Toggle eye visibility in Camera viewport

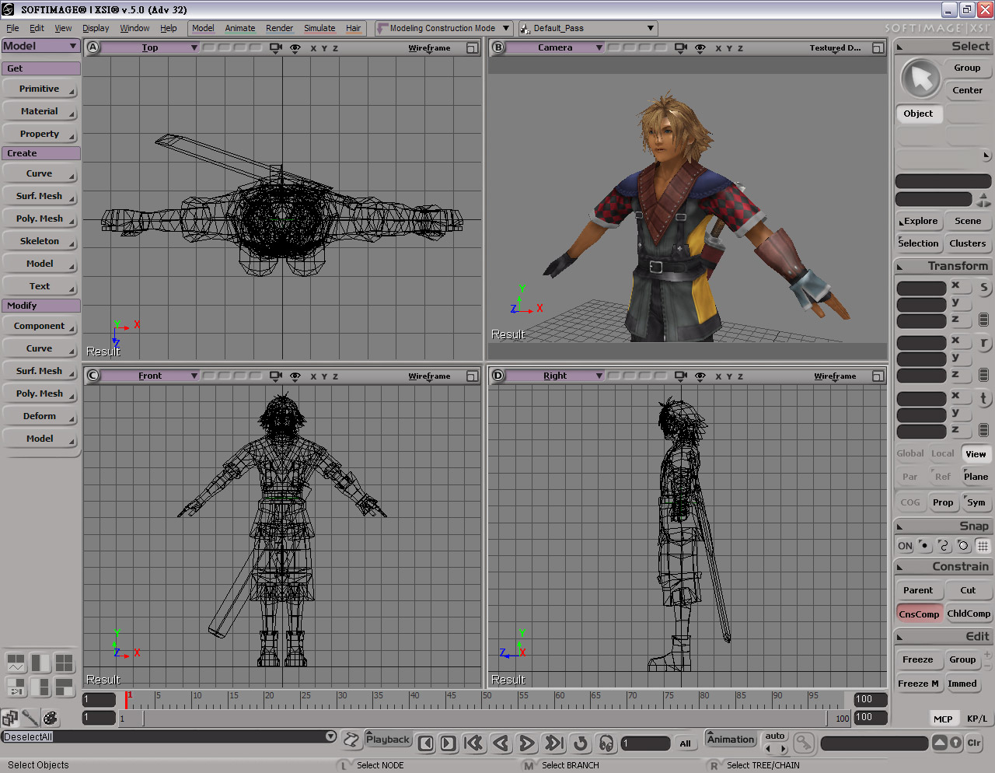tap(700, 48)
